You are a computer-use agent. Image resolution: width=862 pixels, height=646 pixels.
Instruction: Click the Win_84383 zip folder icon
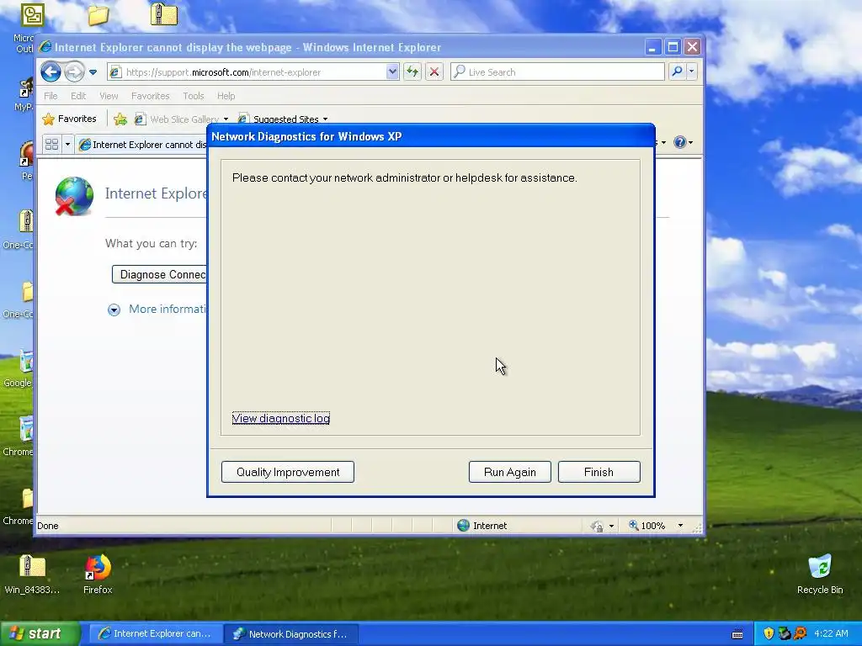point(32,575)
